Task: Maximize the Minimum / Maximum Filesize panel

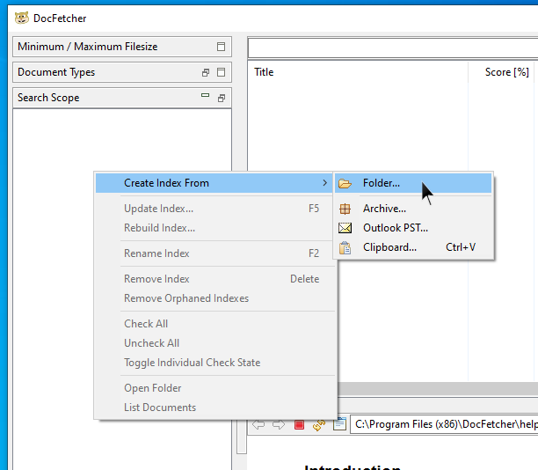Action: coord(221,47)
